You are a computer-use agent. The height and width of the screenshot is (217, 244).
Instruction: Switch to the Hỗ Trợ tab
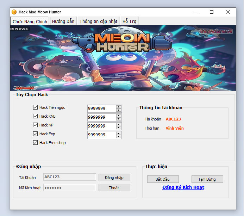[x=129, y=21]
